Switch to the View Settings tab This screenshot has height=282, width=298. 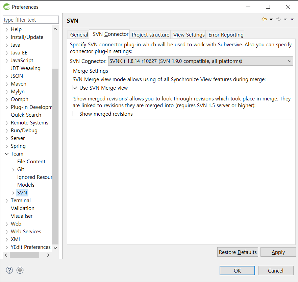tap(189, 34)
